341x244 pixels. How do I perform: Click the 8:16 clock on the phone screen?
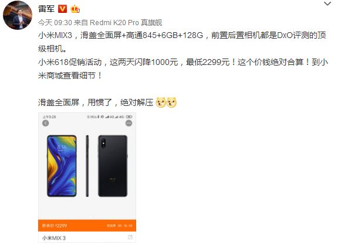point(62,147)
